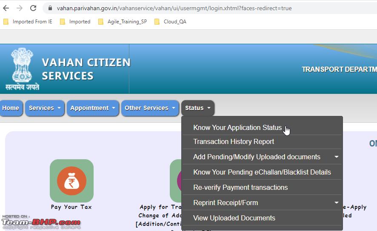
Task: Expand the Services dropdown menu
Action: (x=45, y=108)
